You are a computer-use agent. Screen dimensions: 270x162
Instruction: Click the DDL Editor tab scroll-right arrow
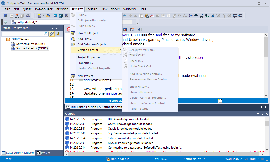[265, 107]
